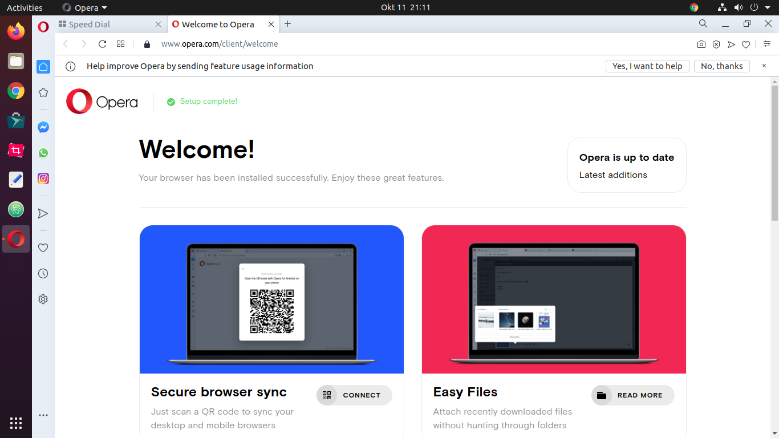
Task: Reload the current page
Action: (103, 44)
